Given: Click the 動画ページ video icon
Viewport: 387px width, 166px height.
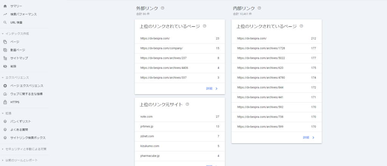Looking at the screenshot, I should (x=5, y=50).
